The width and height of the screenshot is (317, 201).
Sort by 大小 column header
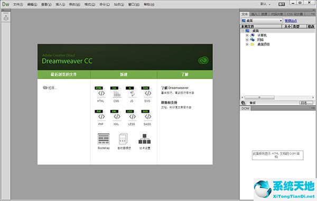tap(286, 26)
